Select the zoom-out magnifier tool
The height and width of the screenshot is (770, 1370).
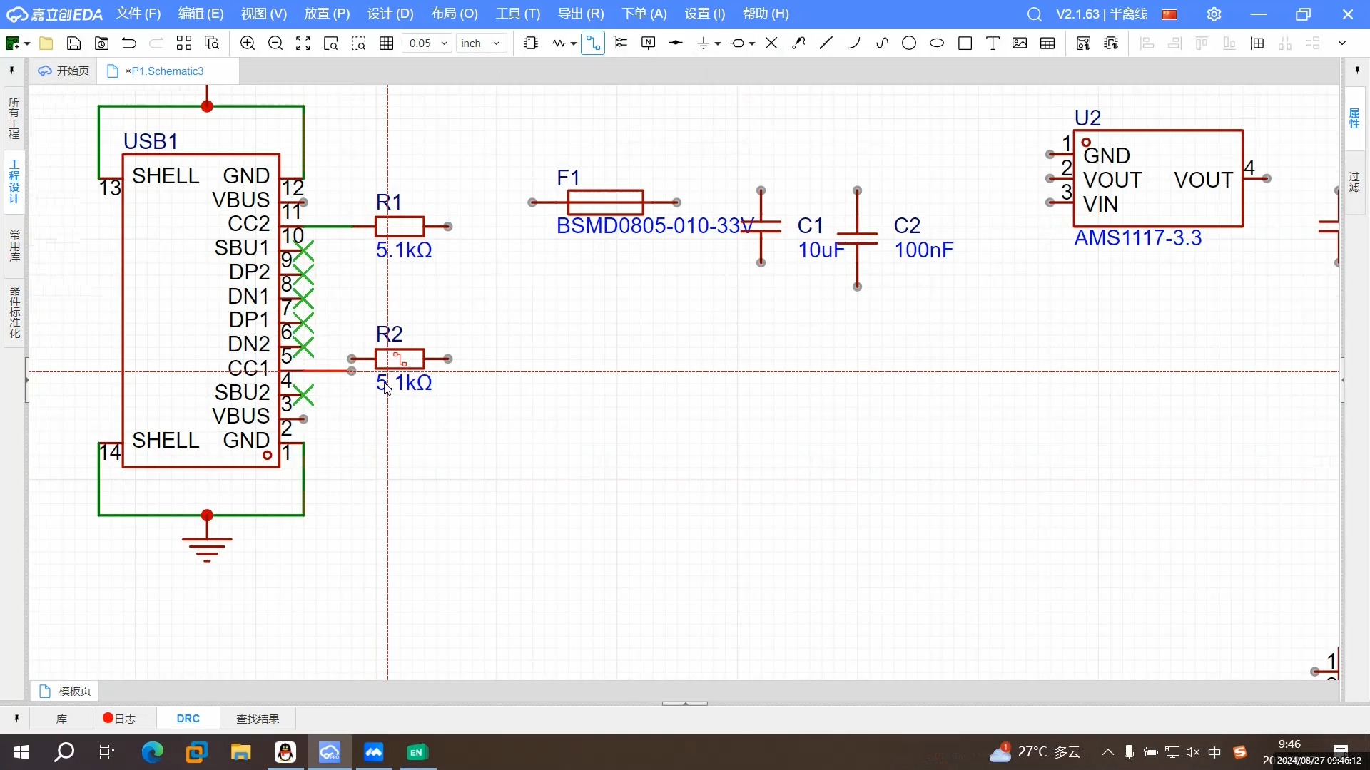point(275,42)
